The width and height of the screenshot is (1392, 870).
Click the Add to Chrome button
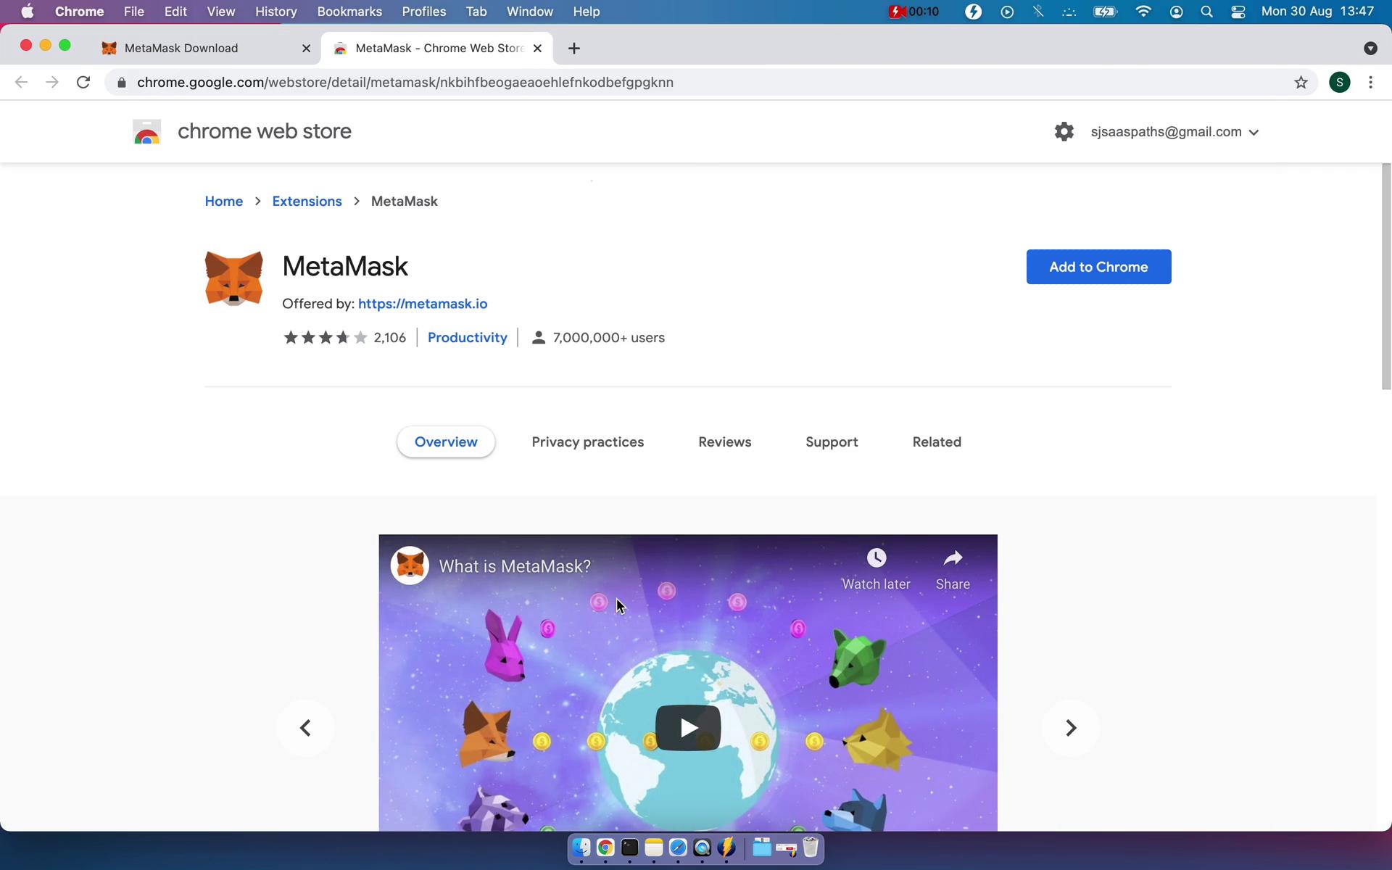1098,267
